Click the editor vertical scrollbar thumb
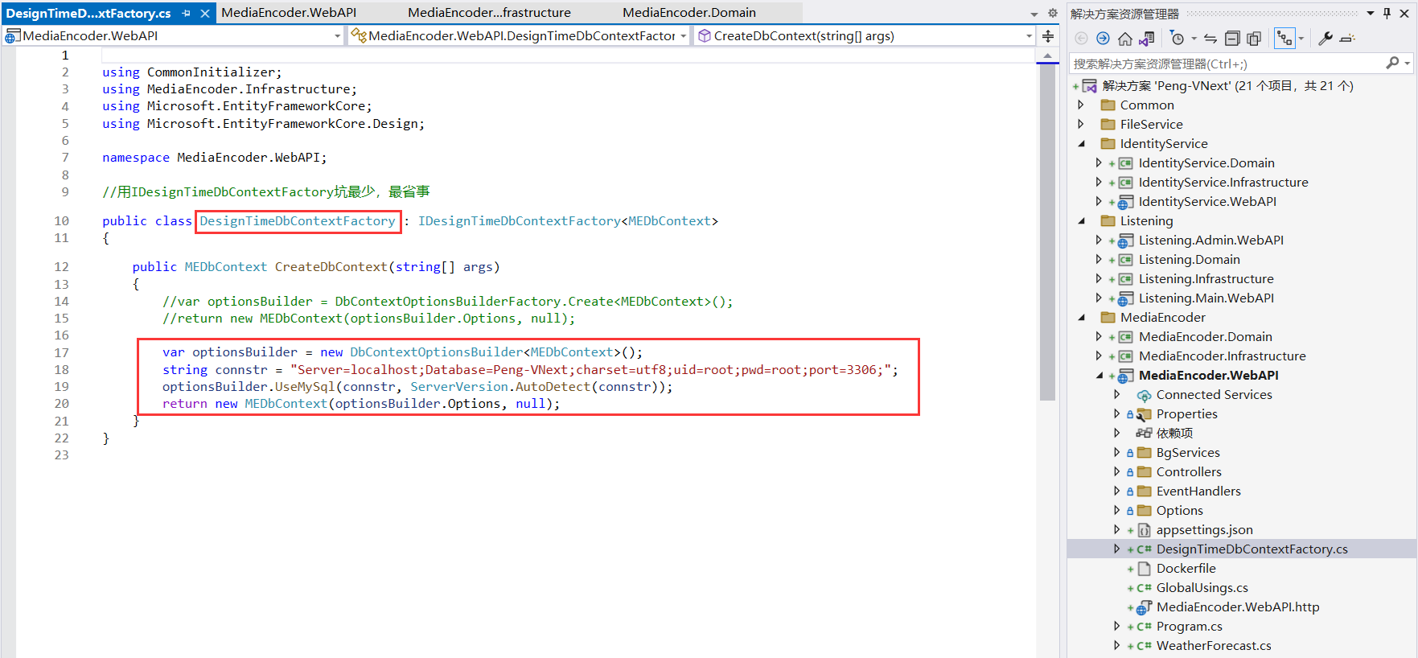Screen dimensions: 1418x658 [x=1047, y=232]
